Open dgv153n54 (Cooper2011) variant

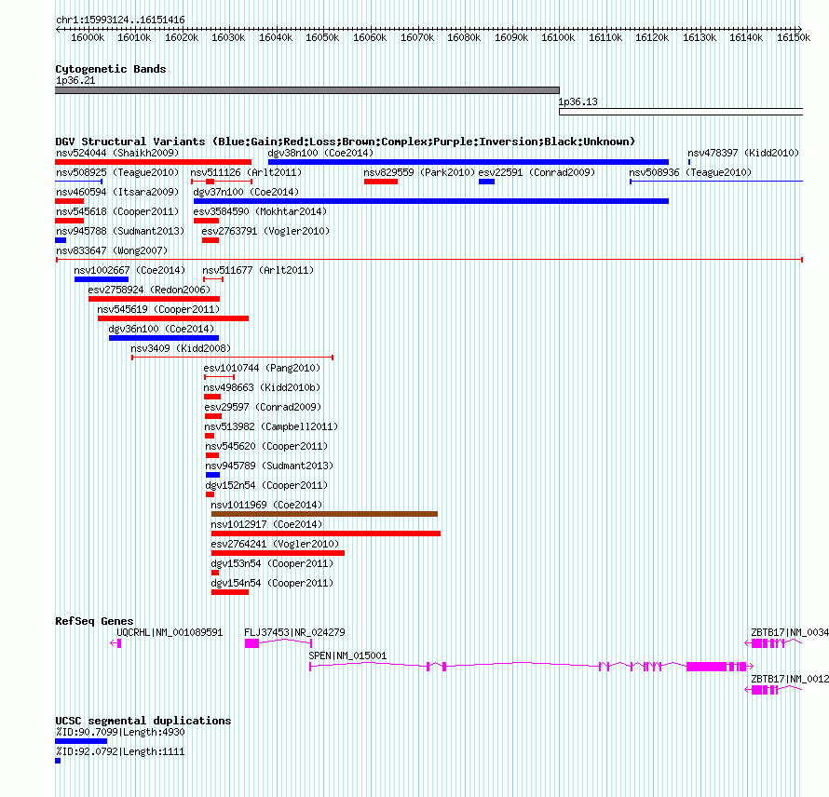click(x=272, y=564)
